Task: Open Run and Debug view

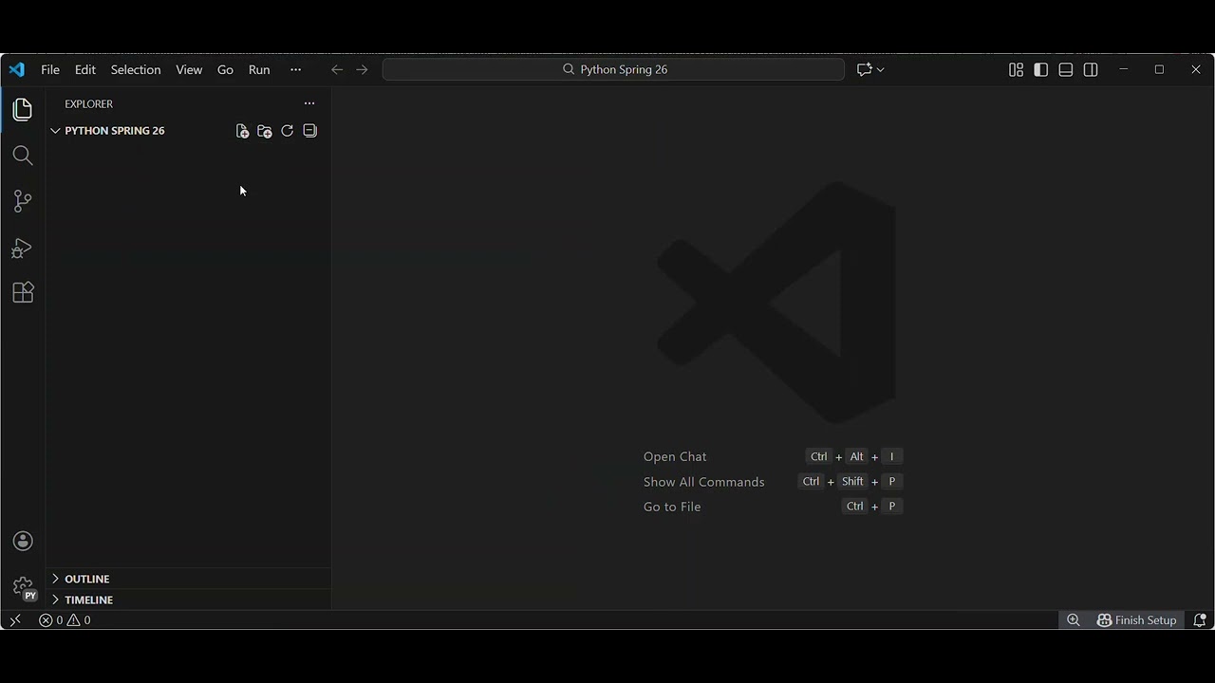Action: (x=23, y=248)
